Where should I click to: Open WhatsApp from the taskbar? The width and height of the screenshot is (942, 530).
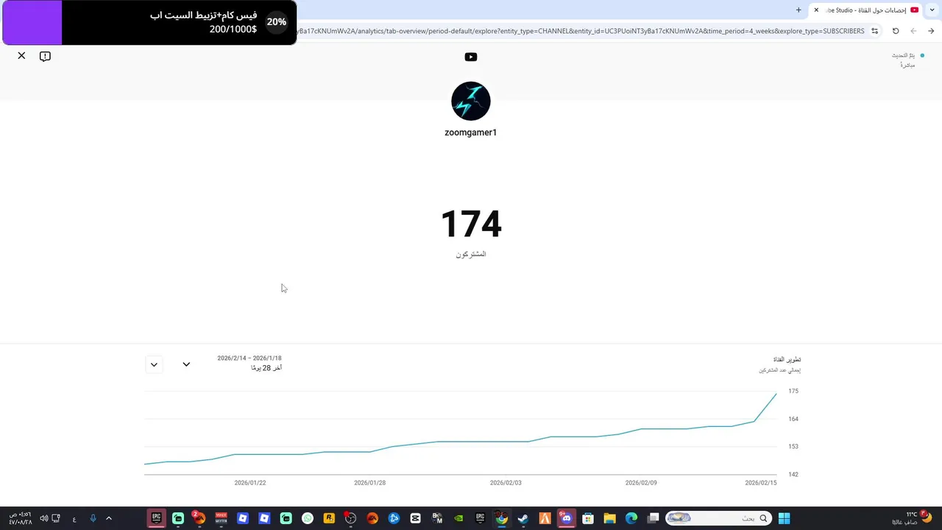[x=308, y=518]
